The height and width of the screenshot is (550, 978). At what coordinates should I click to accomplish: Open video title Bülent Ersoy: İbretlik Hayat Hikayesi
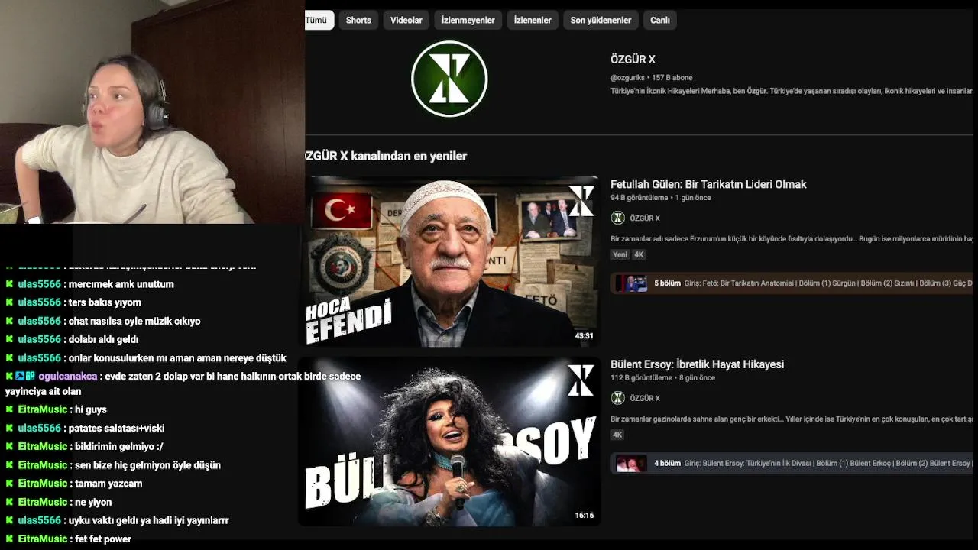click(x=697, y=364)
